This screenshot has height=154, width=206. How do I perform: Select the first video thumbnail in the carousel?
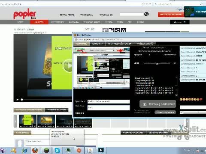(27, 121)
